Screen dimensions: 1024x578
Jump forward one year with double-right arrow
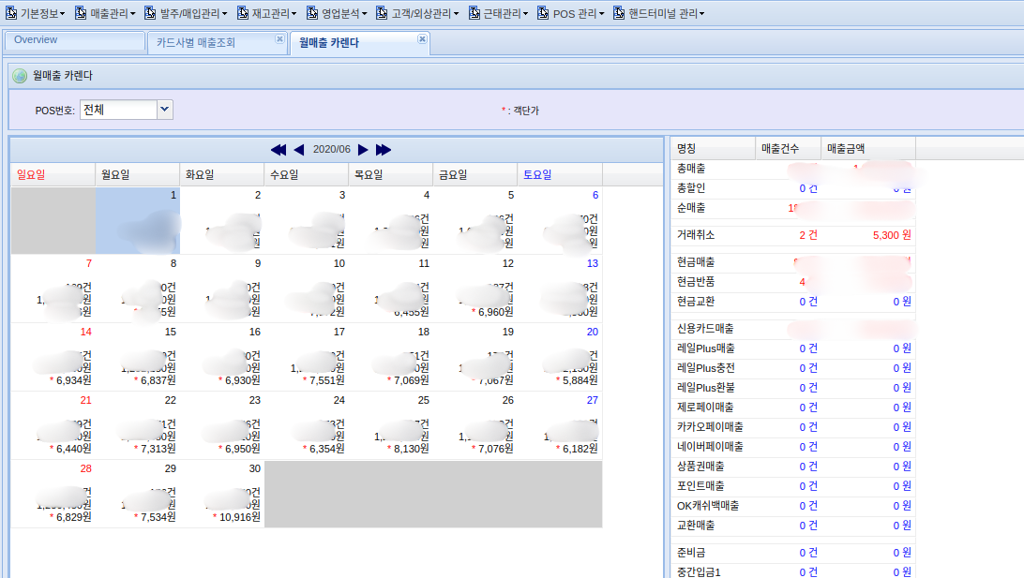click(384, 149)
